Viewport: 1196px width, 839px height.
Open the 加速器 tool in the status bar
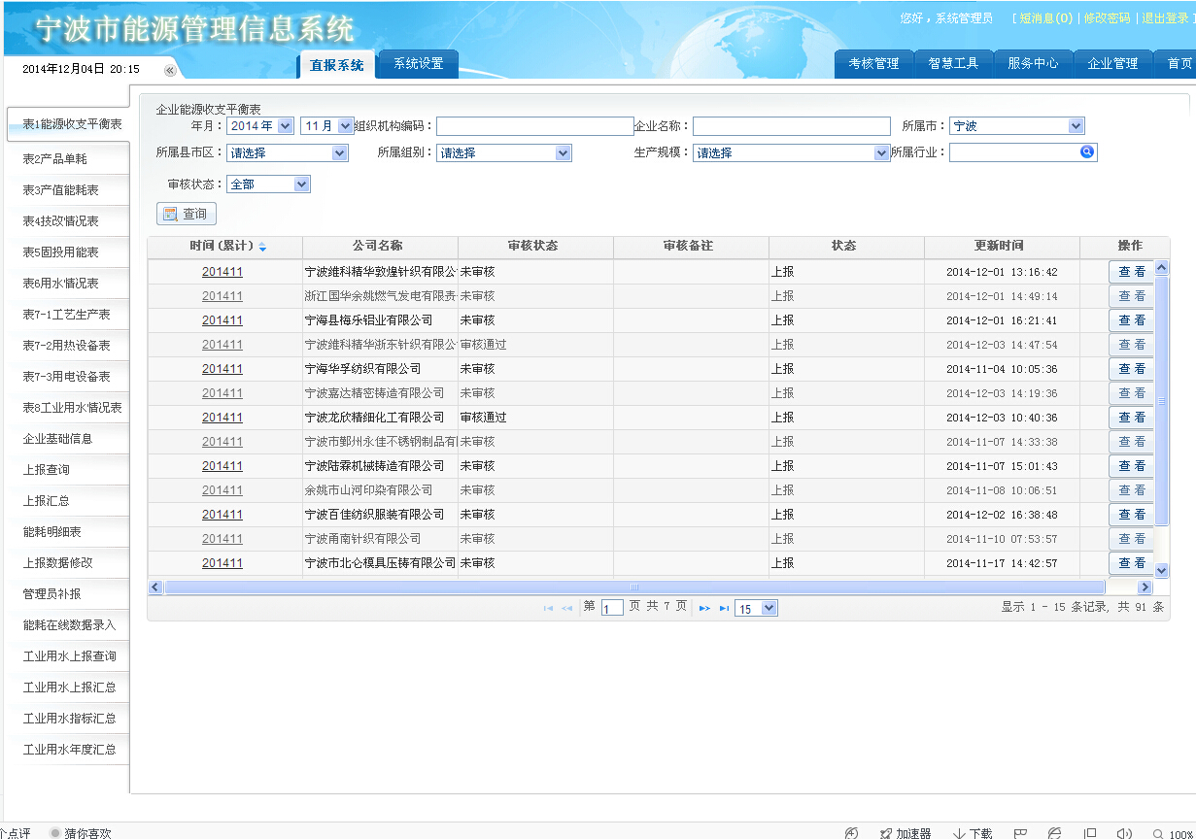coord(906,833)
